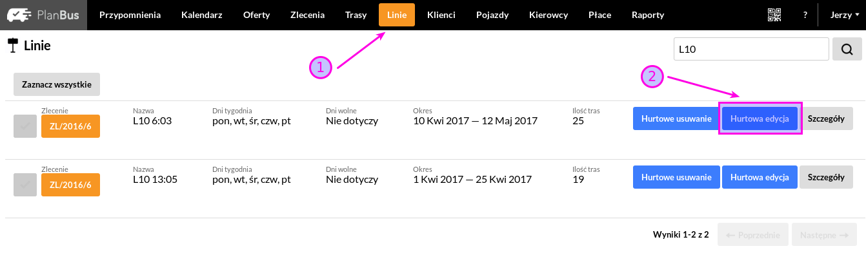Open order ZL/2016/6 of L10 13:05
This screenshot has width=866, height=264.
(x=71, y=185)
